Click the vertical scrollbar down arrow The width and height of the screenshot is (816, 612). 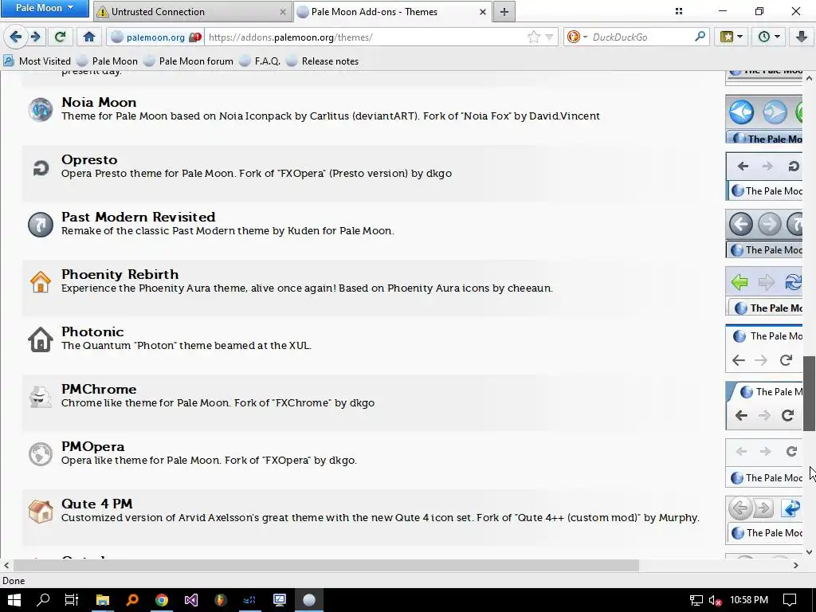[x=810, y=552]
